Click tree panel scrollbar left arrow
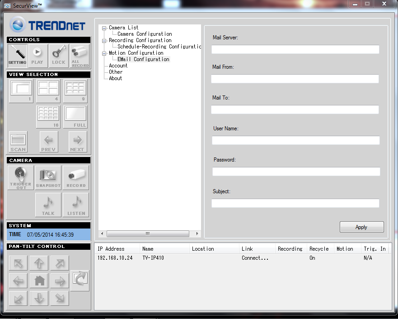Viewport: 398px width, 319px height. pyautogui.click(x=102, y=233)
